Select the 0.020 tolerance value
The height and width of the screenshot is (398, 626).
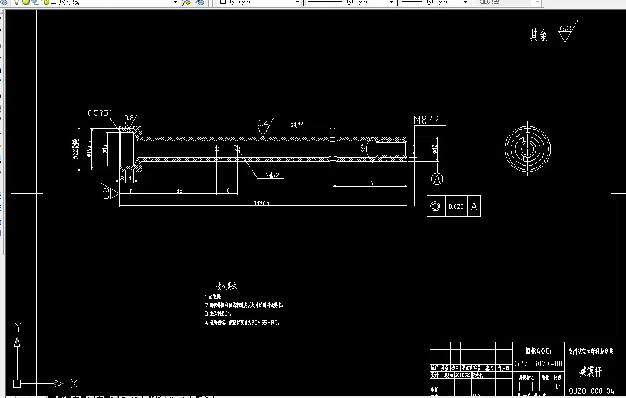coord(456,206)
